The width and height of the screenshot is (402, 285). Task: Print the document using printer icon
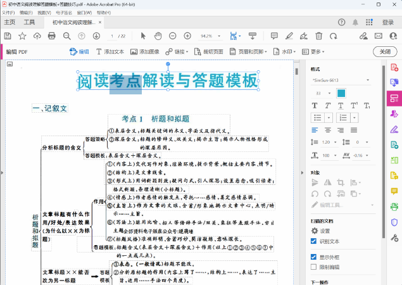coord(52,36)
